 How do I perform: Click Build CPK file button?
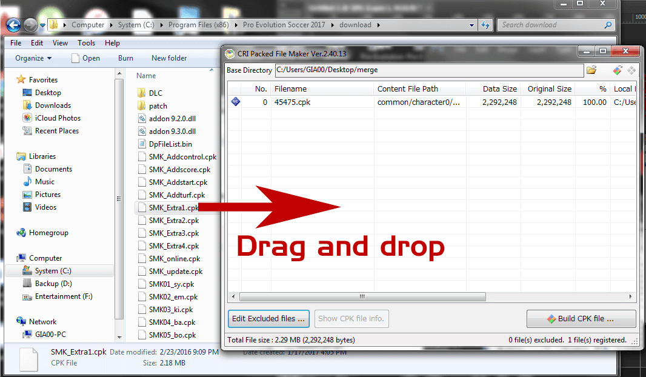click(x=581, y=318)
